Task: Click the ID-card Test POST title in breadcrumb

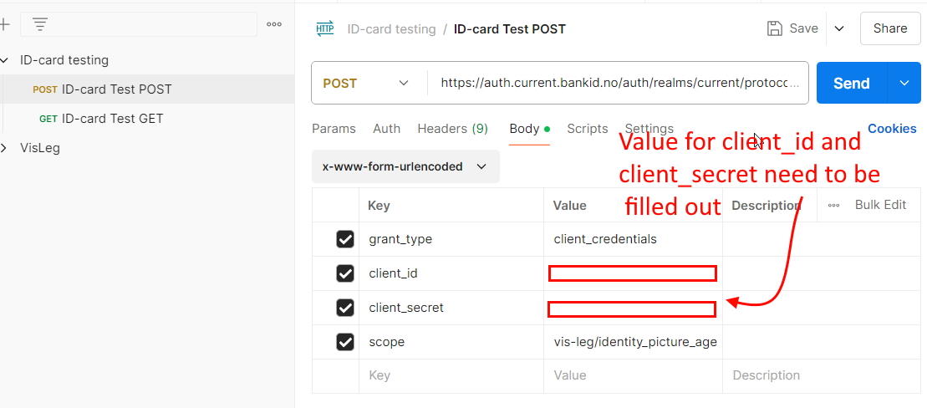Action: pyautogui.click(x=510, y=29)
